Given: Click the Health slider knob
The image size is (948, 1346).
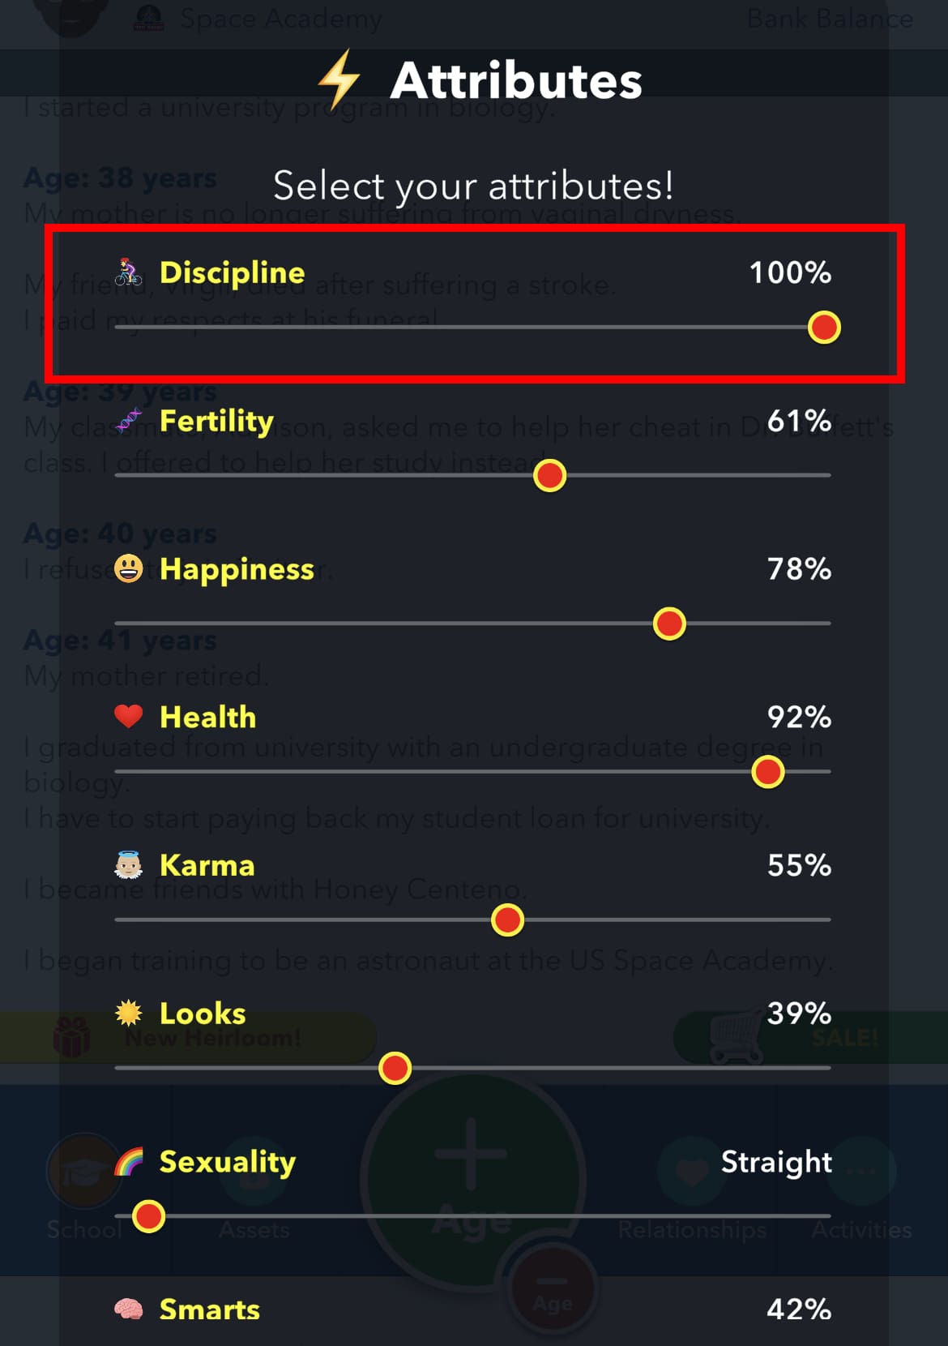Looking at the screenshot, I should [x=767, y=772].
